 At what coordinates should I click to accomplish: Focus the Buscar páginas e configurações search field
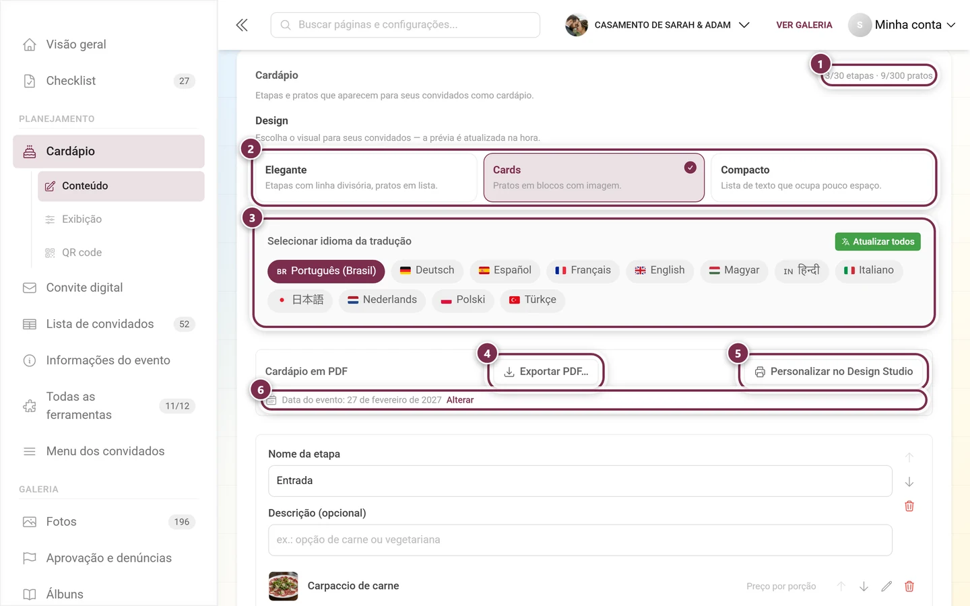tap(406, 25)
